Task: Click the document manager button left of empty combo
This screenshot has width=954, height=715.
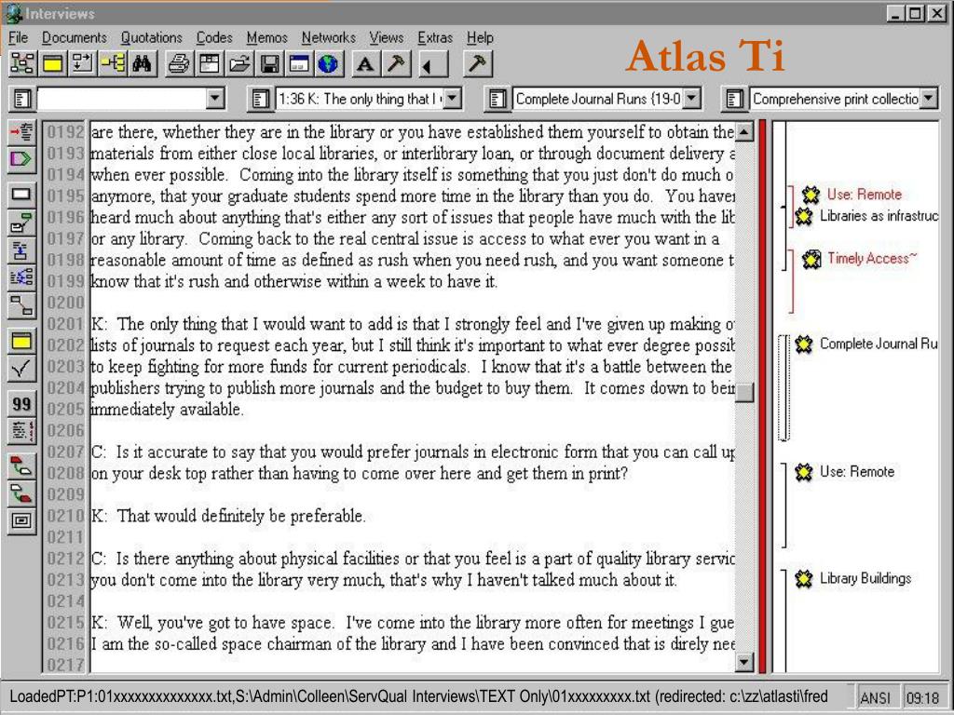Action: 22,99
